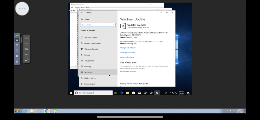Open Delivery Optimization settings
Image resolution: width=260 pixels, height=120 pixels.
click(x=98, y=43)
